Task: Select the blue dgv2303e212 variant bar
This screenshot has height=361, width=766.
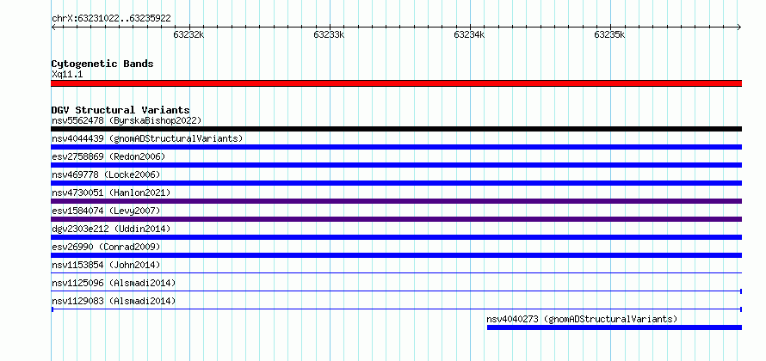Action: click(x=396, y=237)
